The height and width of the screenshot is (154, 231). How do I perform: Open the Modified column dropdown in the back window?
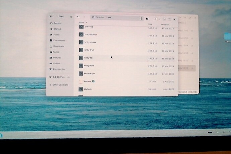click(185, 23)
